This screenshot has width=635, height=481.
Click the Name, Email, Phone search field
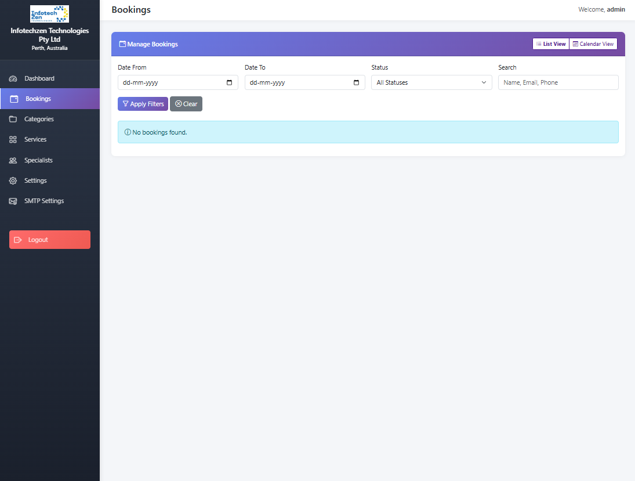(x=557, y=82)
